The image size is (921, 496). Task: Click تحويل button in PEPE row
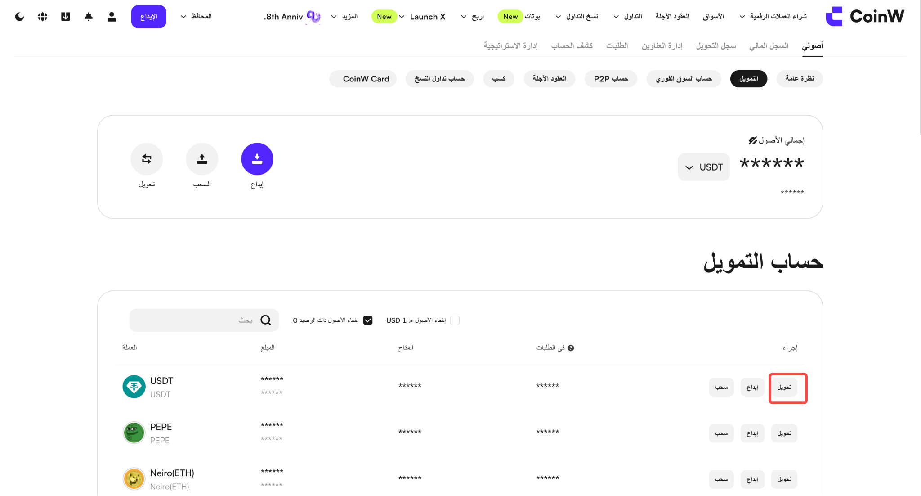point(784,433)
